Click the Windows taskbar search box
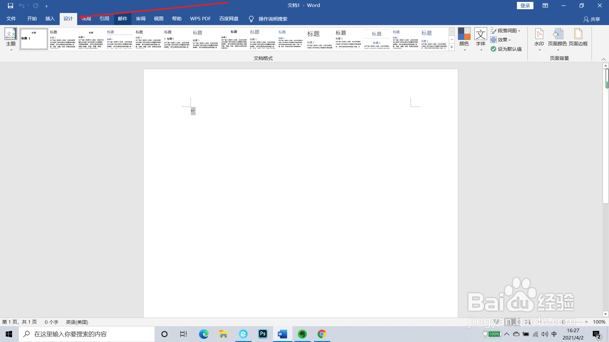This screenshot has width=609, height=342. point(87,334)
